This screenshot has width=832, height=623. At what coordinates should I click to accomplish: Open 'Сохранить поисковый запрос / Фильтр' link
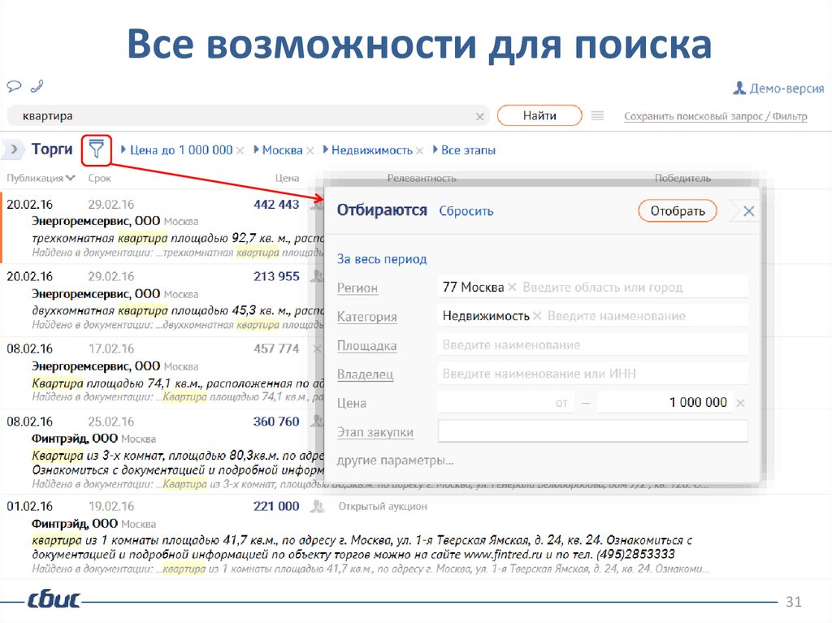coord(715,116)
